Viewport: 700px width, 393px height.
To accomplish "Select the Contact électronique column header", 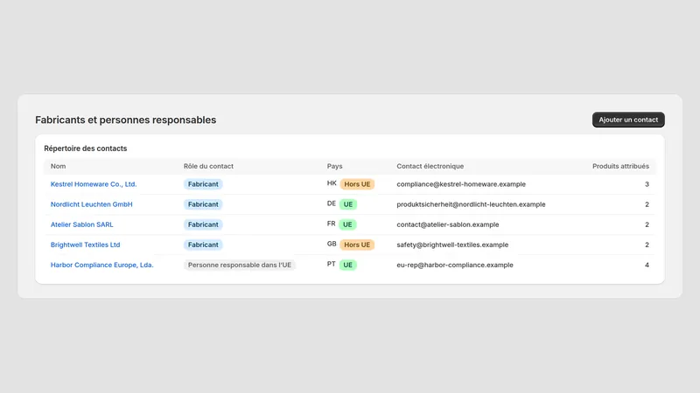I will (430, 166).
